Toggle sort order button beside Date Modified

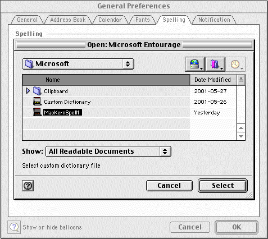[x=241, y=80]
